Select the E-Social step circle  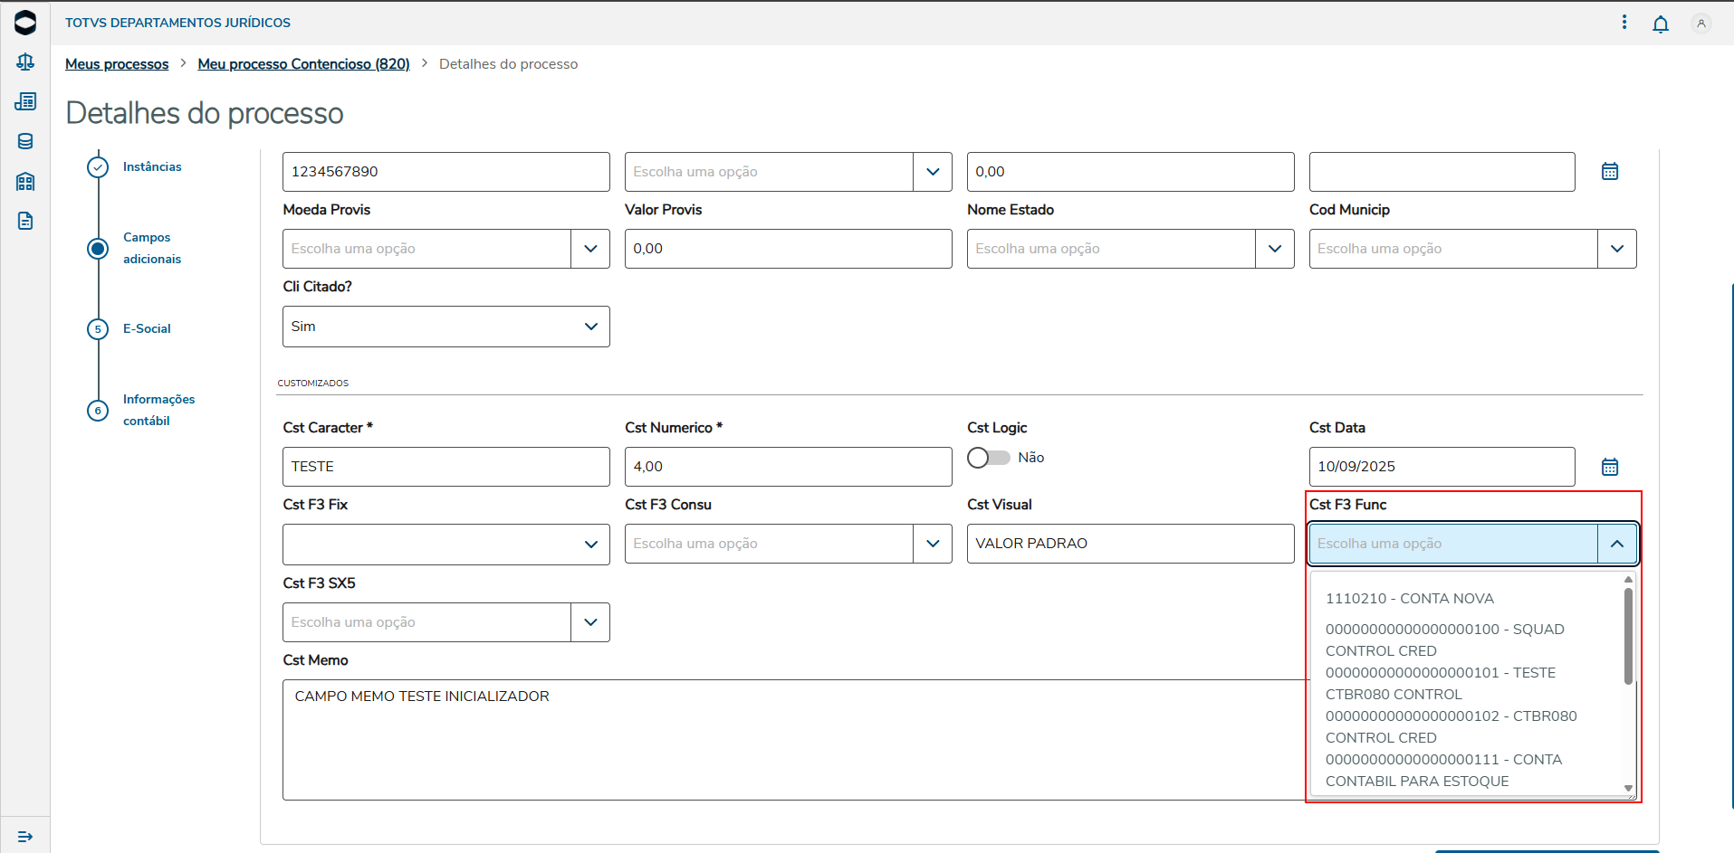click(98, 329)
